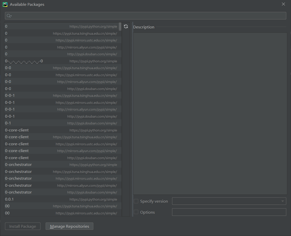Select 0-0 from tsinghua mirror
291x236 pixels.
63,68
